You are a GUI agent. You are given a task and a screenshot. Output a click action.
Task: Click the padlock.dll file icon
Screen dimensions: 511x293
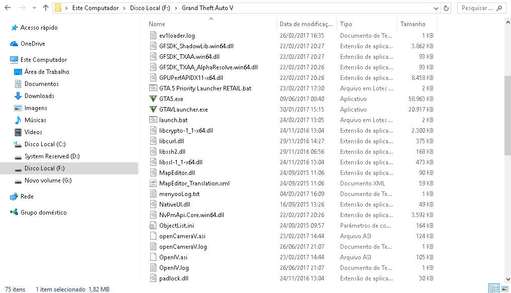[x=153, y=278]
